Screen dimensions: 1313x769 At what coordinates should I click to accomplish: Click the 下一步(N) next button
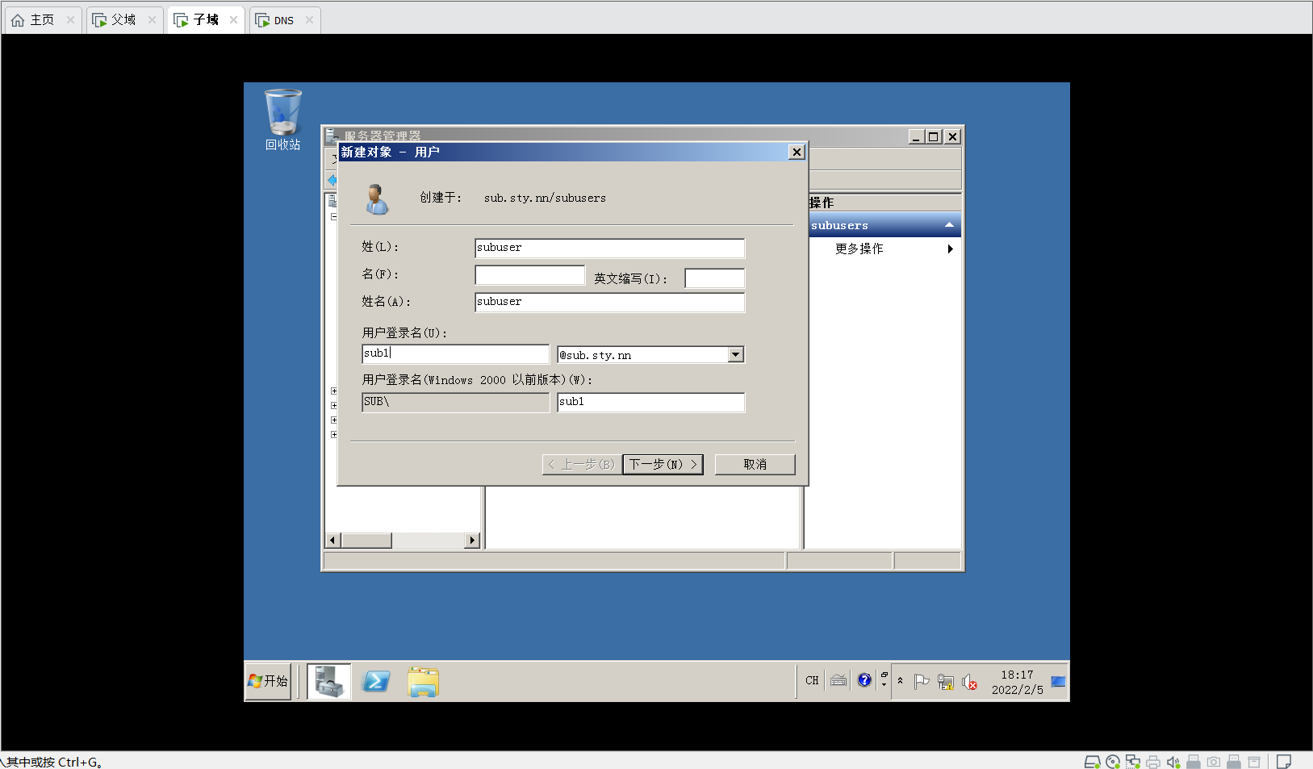[x=663, y=464]
